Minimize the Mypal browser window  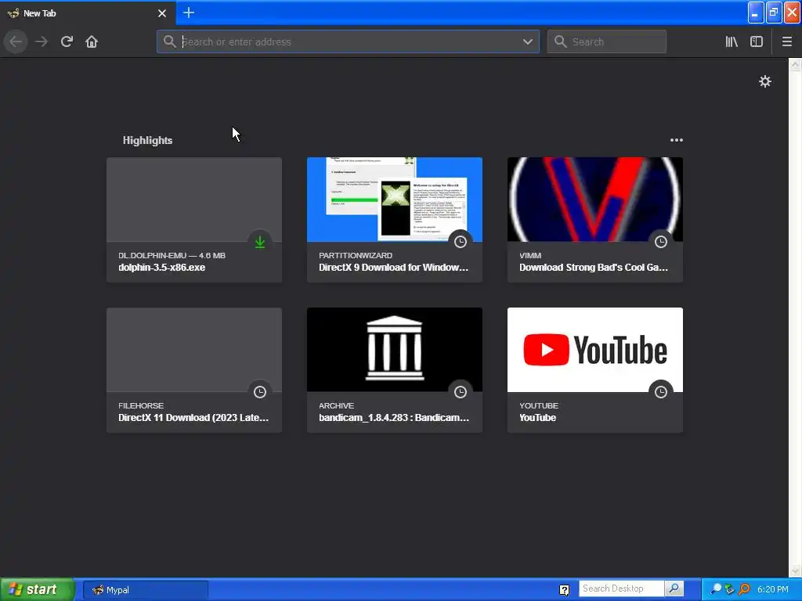[755, 13]
